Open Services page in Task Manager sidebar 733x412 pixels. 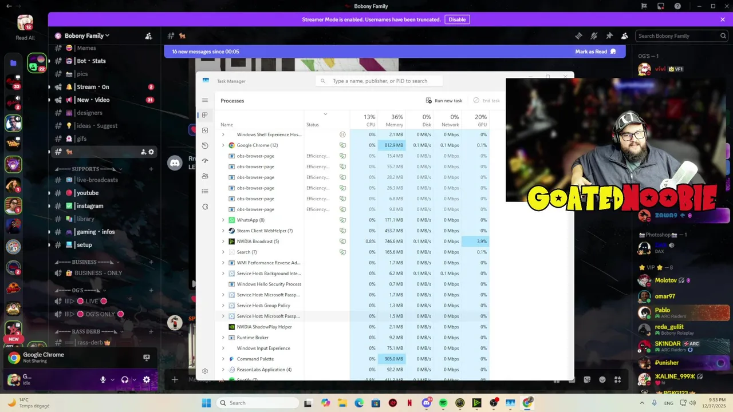pyautogui.click(x=205, y=207)
